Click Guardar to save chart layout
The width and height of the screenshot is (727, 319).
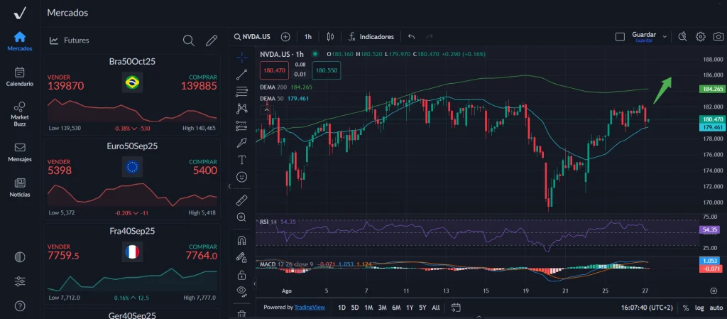[643, 37]
